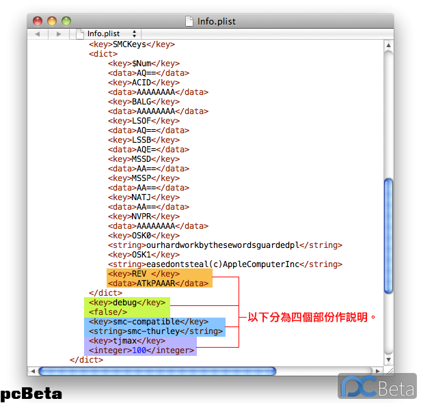The height and width of the screenshot is (403, 421).
Task: Click the MSSD key line
Action: click(144, 159)
